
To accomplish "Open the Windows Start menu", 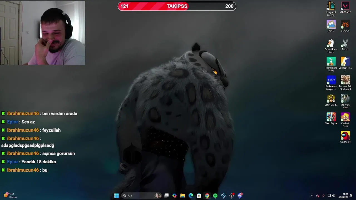I will (117, 196).
